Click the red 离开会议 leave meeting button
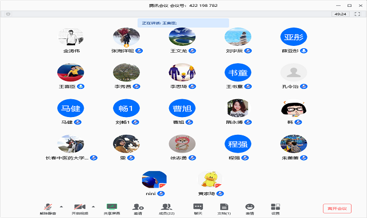Viewport: 367px width, 218px height. pos(337,208)
